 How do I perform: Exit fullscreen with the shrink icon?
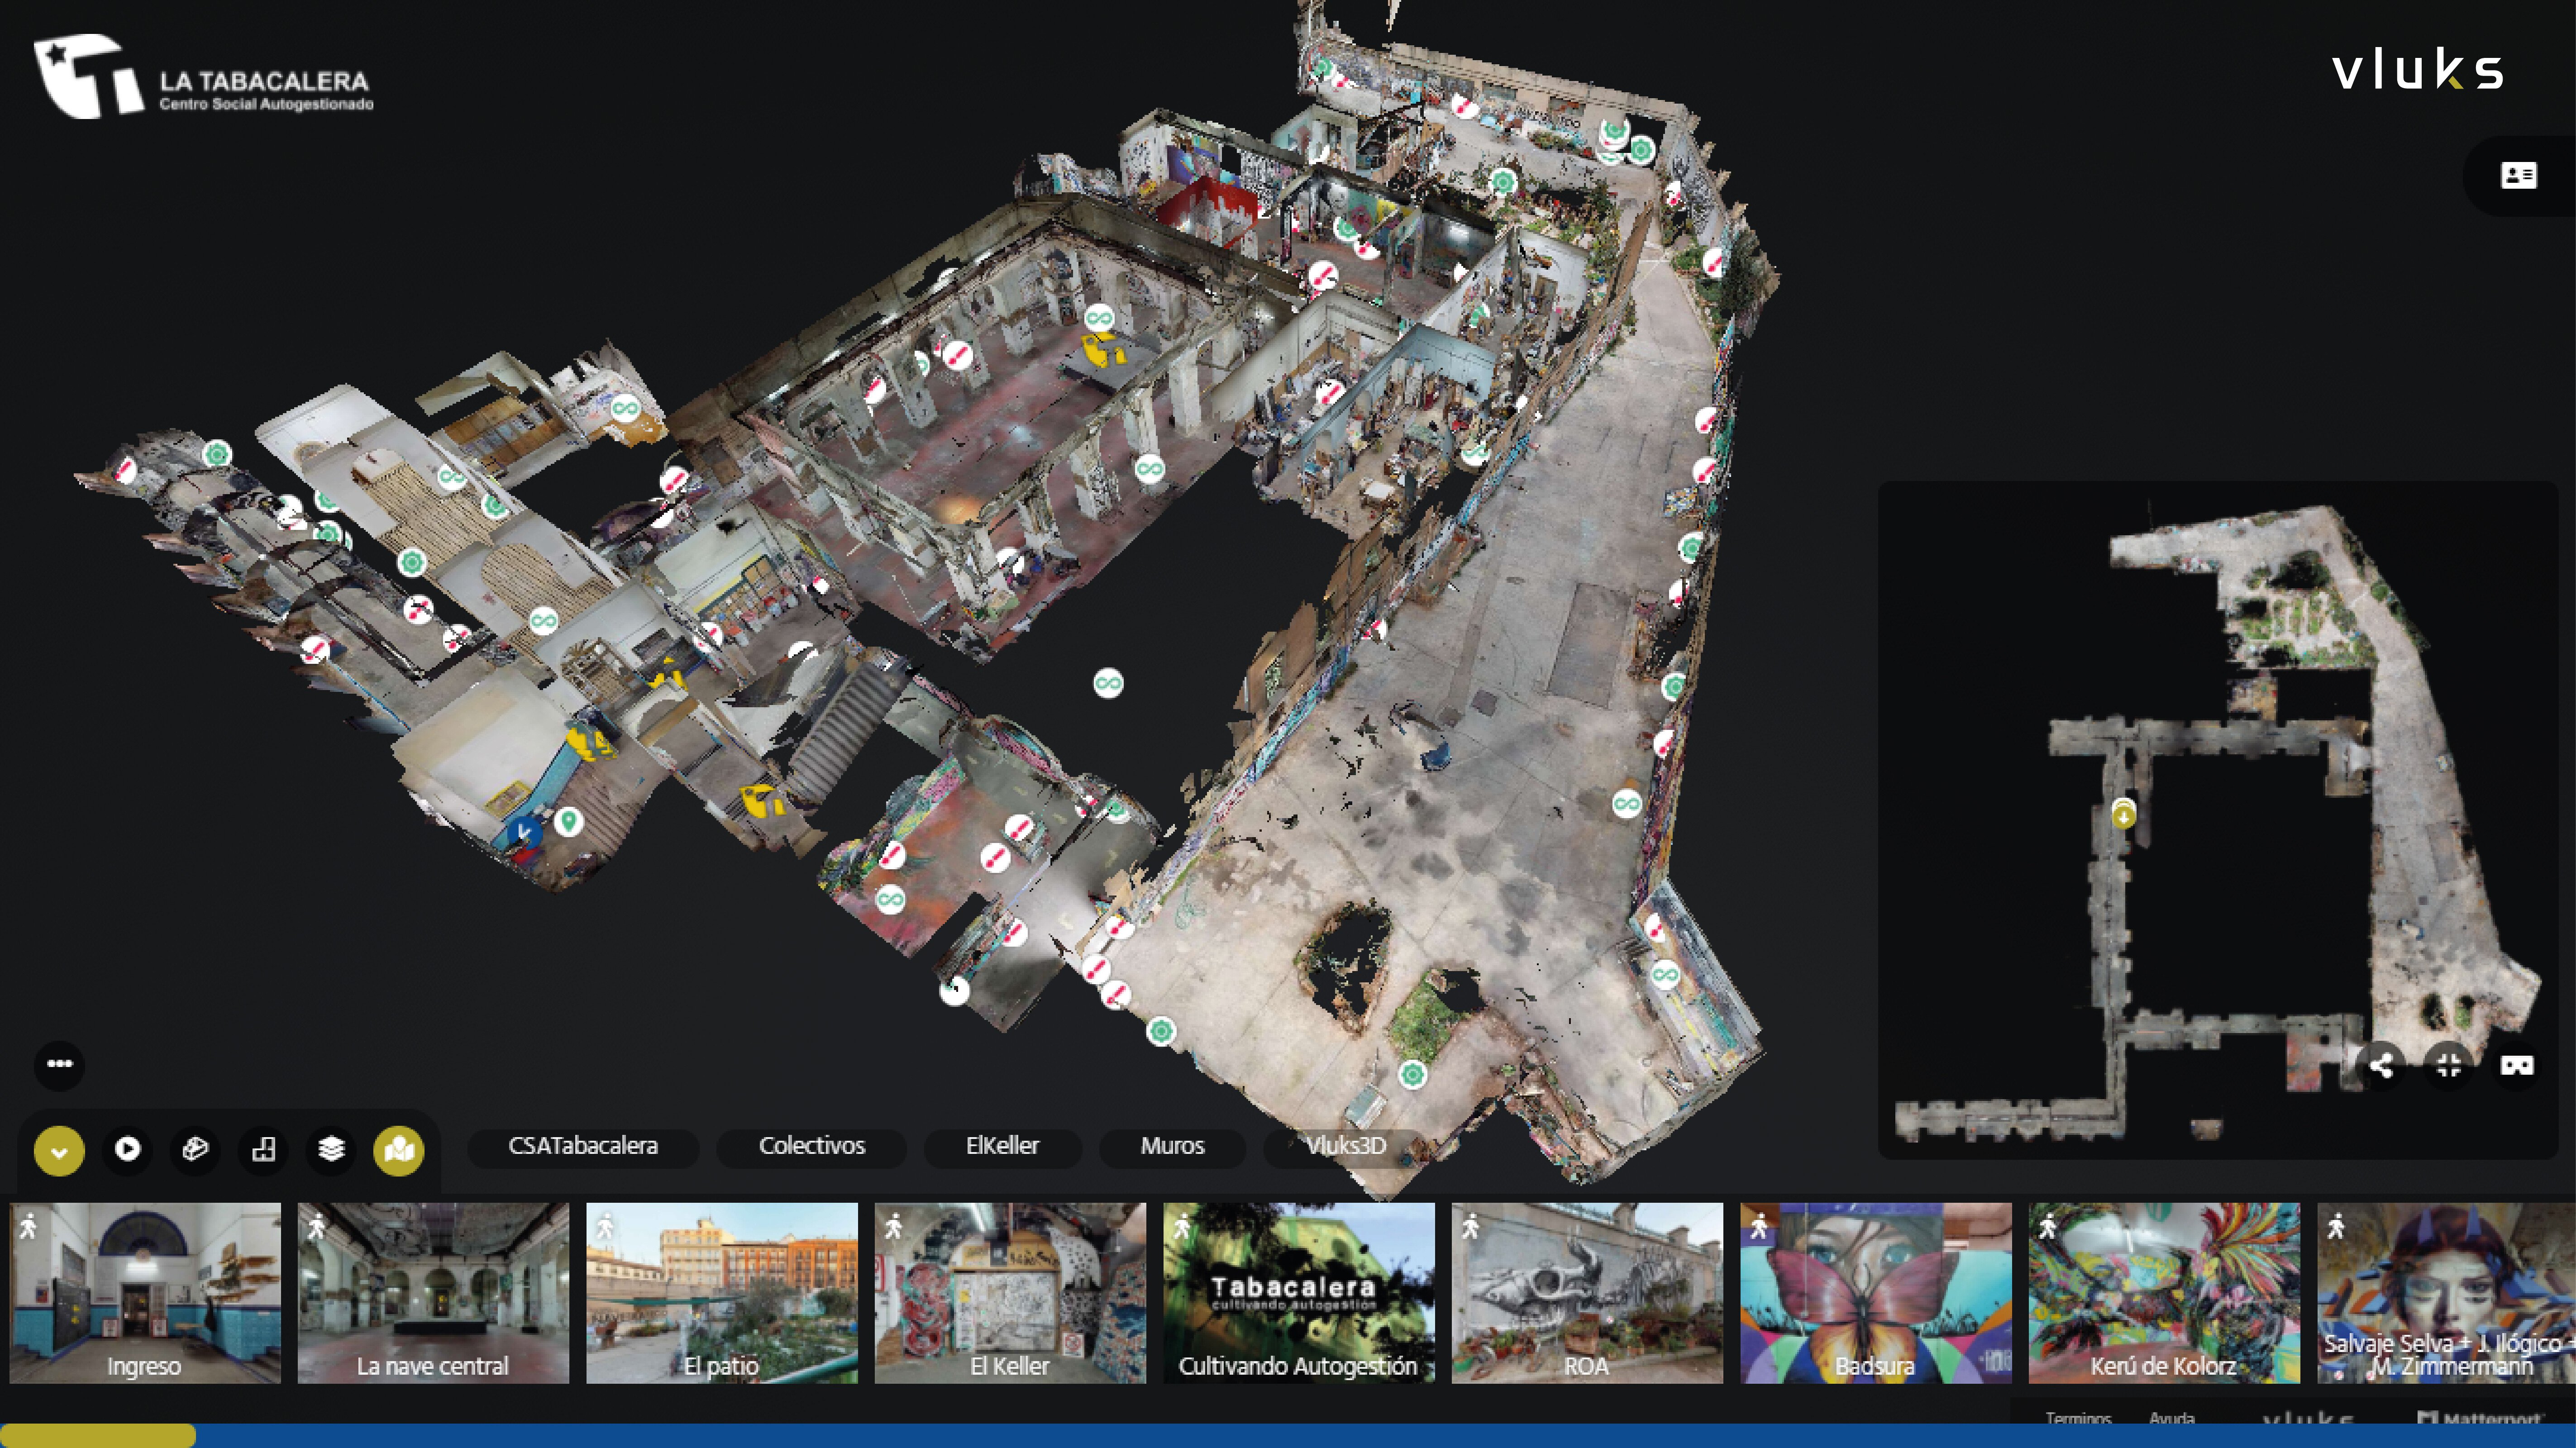(x=2449, y=1066)
